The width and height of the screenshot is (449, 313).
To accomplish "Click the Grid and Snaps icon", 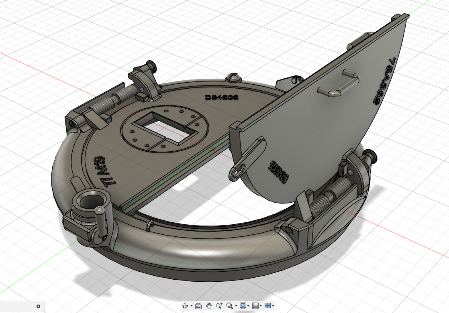I will [x=255, y=306].
